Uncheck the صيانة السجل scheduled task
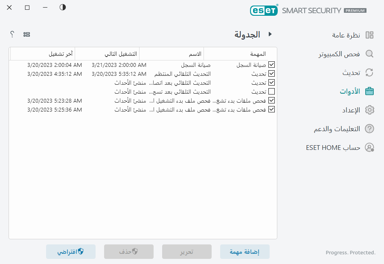This screenshot has width=384, height=264. (x=272, y=64)
